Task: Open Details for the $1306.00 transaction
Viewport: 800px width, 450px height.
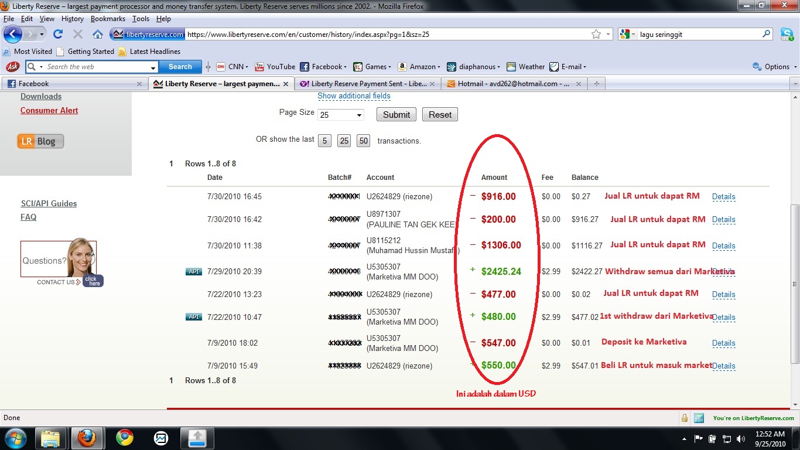Action: pos(723,246)
